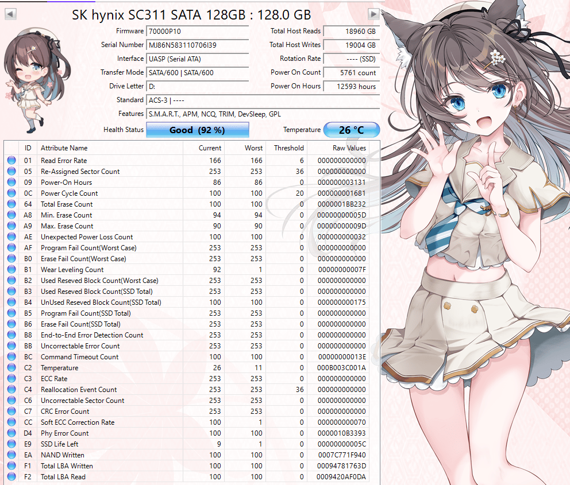Click raw value 000B003C001A of Temperature
570x485 pixels.
coord(342,368)
